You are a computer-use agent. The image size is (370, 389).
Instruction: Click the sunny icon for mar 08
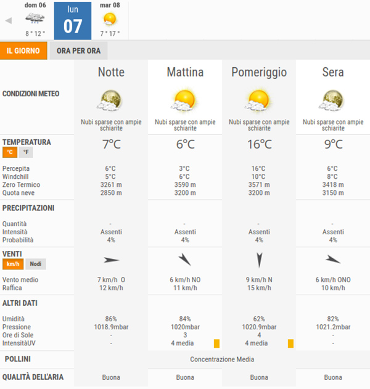tap(110, 19)
